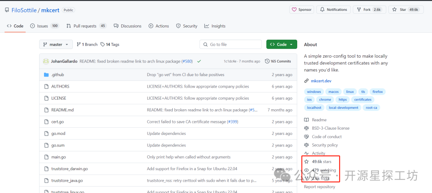Open the JohanGallardo author link
432x193 pixels.
click(x=64, y=61)
